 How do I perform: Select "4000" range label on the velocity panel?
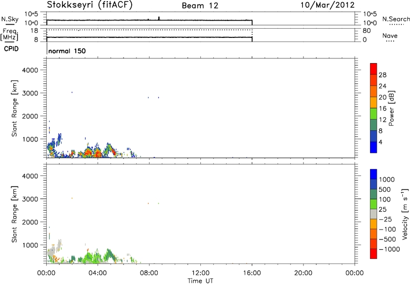[x=30, y=176]
